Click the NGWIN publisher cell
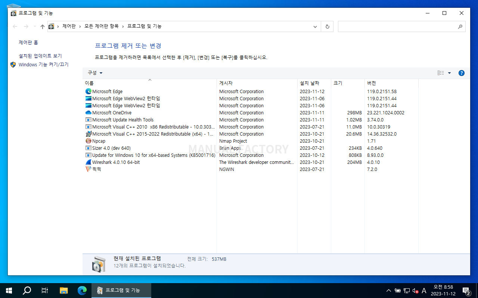This screenshot has width=478, height=298. pyautogui.click(x=227, y=169)
